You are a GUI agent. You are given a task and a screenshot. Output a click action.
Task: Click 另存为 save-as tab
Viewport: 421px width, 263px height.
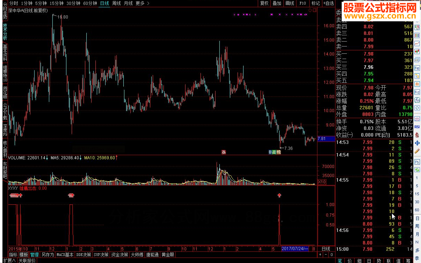[48, 255]
